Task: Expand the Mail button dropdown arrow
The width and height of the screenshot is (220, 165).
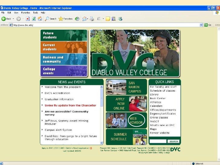Action: pos(88,19)
